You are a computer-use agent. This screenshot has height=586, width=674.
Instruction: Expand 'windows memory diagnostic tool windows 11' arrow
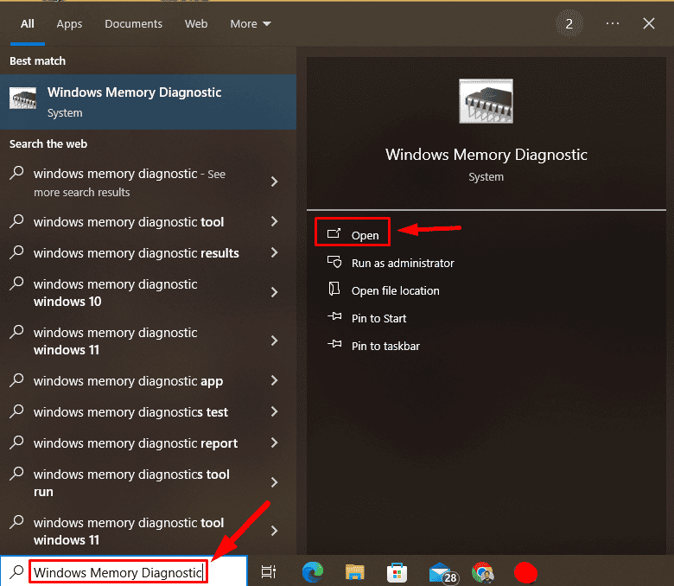[x=274, y=531]
